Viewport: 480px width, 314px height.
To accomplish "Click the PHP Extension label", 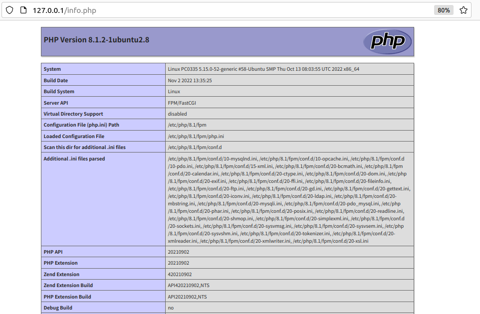I will tap(60, 263).
